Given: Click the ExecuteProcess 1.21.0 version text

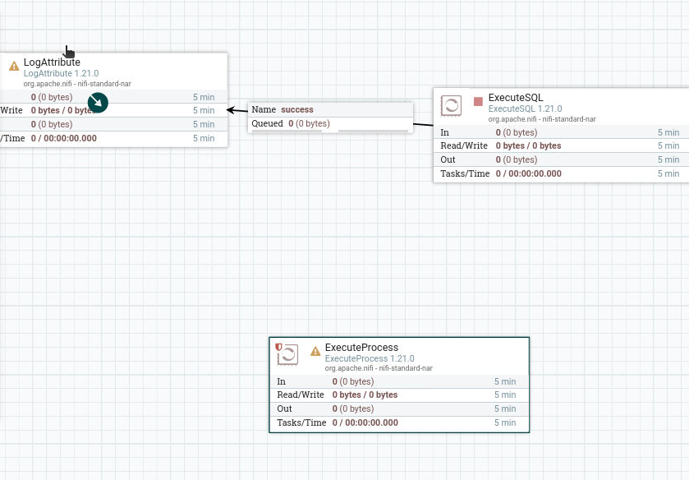Looking at the screenshot, I should coord(370,358).
